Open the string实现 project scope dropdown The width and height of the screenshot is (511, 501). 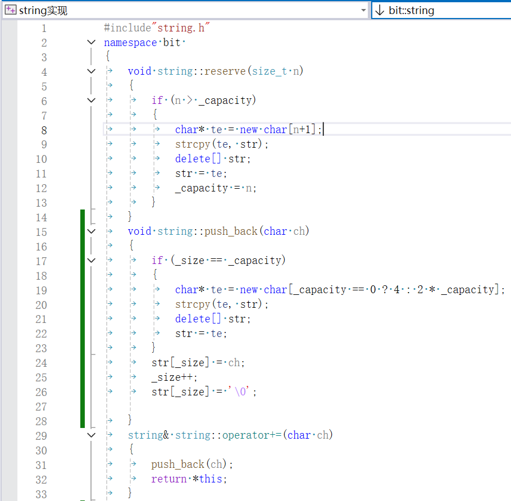tap(185, 11)
